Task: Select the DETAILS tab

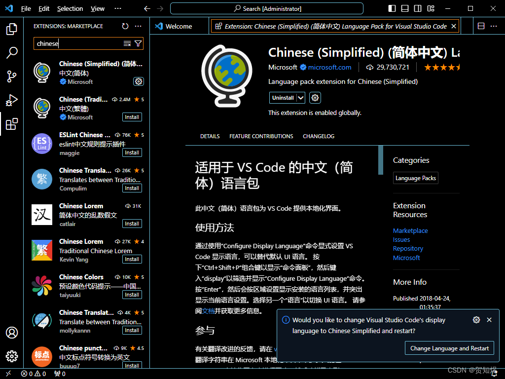Action: pyautogui.click(x=210, y=136)
